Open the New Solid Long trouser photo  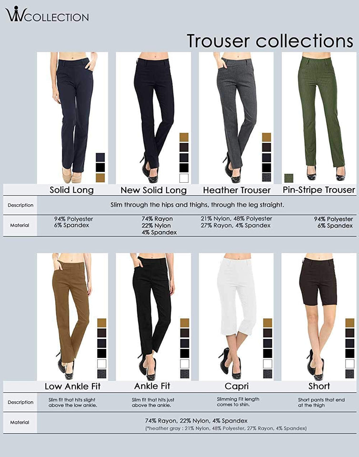(153, 118)
